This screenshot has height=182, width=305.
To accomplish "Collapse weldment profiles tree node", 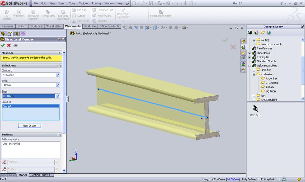I will click(249, 66).
